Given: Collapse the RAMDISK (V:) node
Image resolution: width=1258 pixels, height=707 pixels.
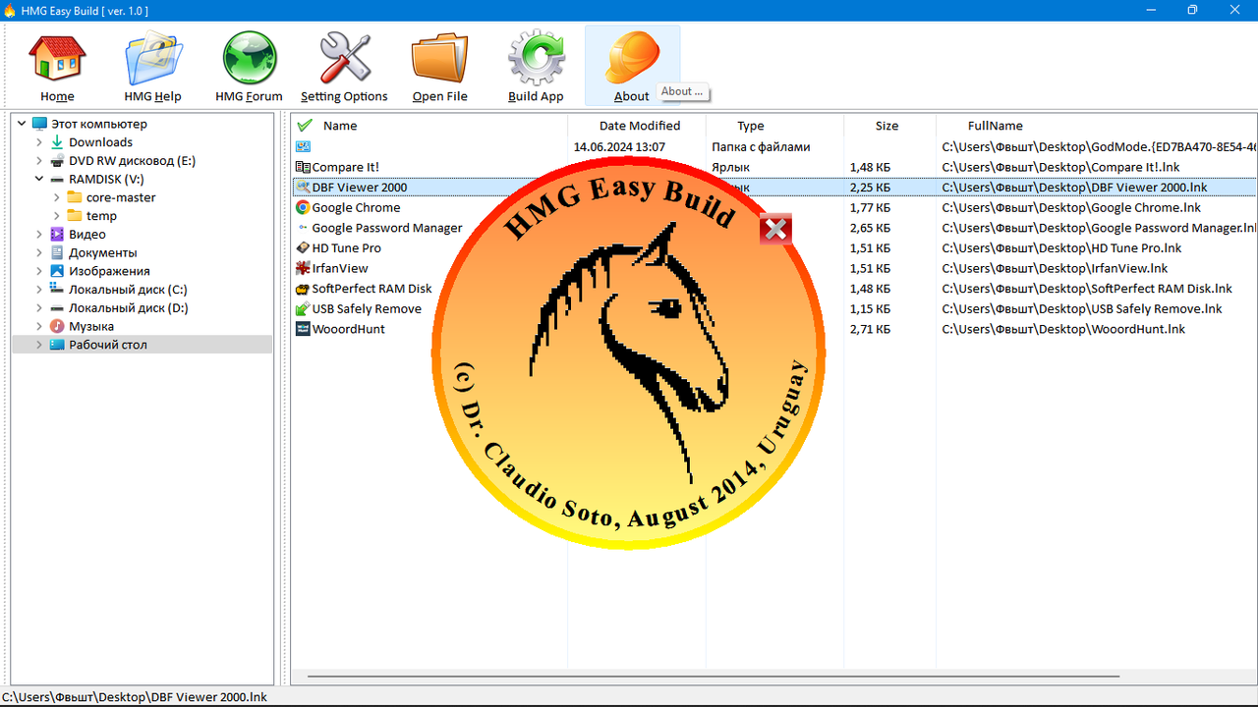Looking at the screenshot, I should pos(39,179).
